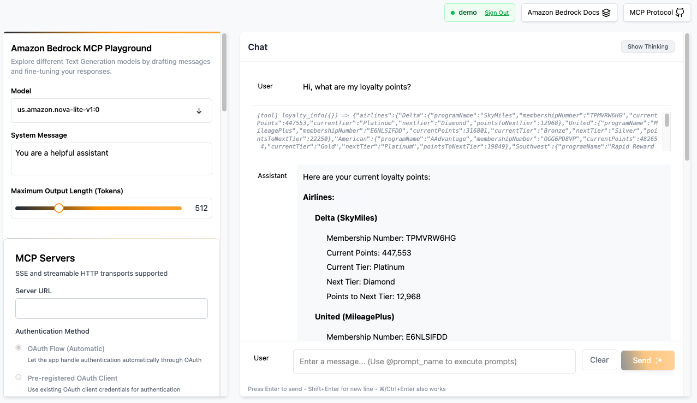Open the Model dropdown arrow
Image resolution: width=697 pixels, height=403 pixels.
(199, 110)
